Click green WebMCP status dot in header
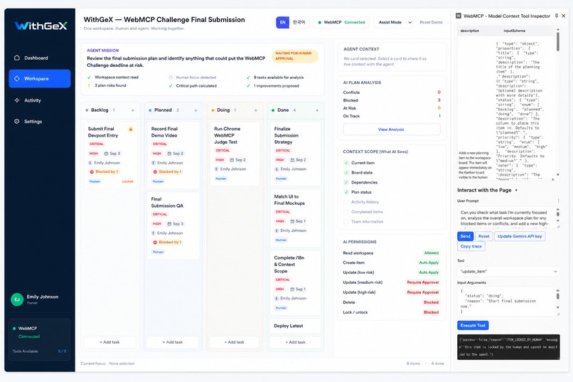Image resolution: width=573 pixels, height=382 pixels. 320,22
